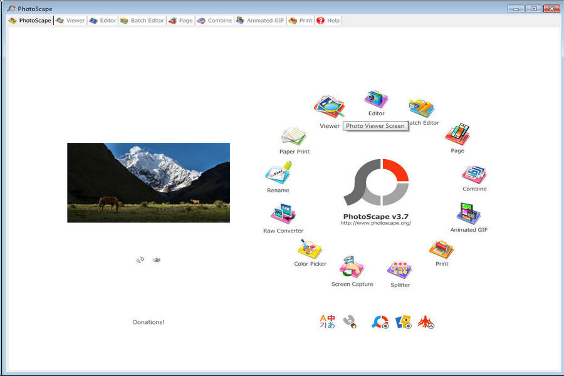Launch the Editor camera icon

376,99
